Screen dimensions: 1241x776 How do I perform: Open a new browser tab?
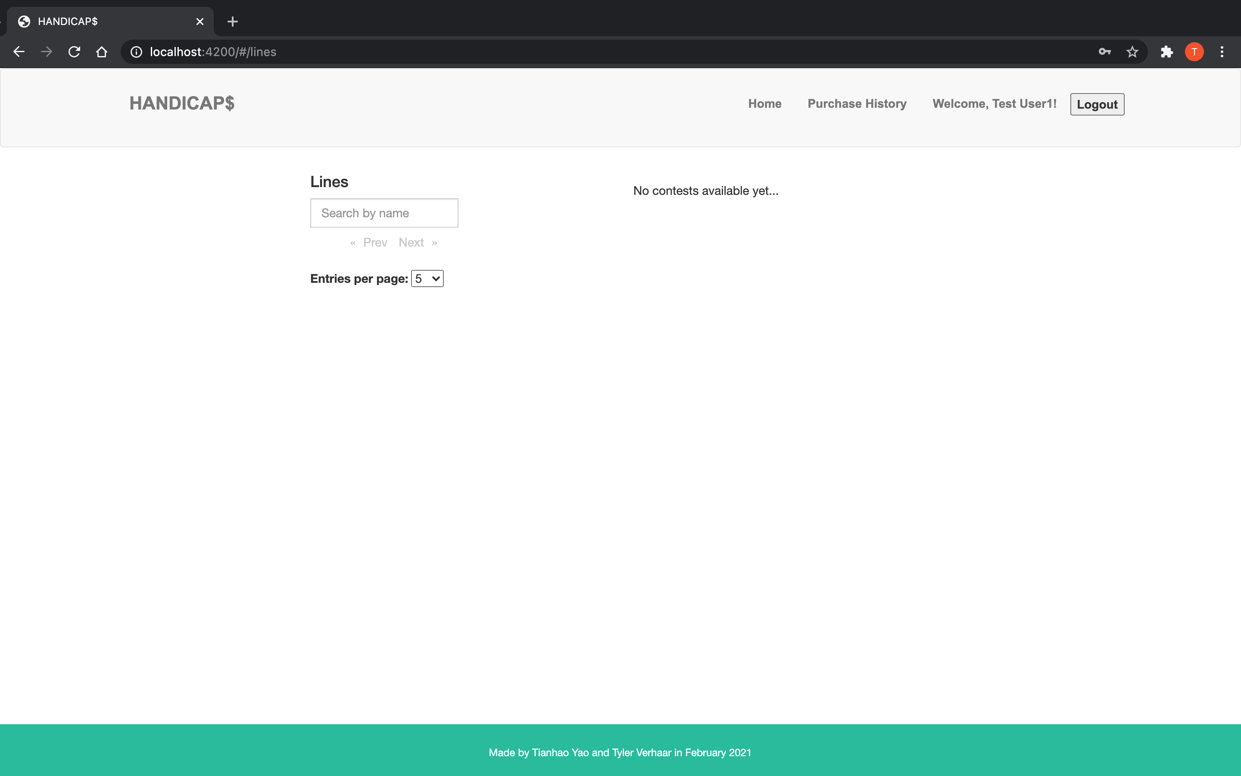(232, 22)
